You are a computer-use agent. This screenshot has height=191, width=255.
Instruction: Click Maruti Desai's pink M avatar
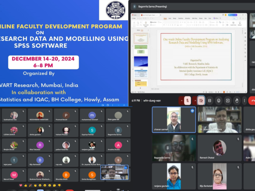pos(14,175)
